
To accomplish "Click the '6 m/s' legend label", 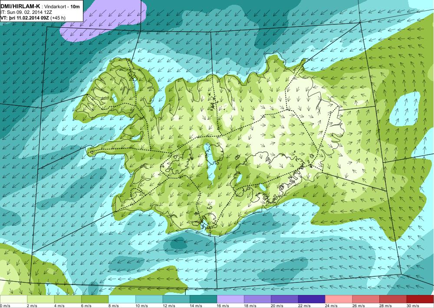I will [86, 306].
